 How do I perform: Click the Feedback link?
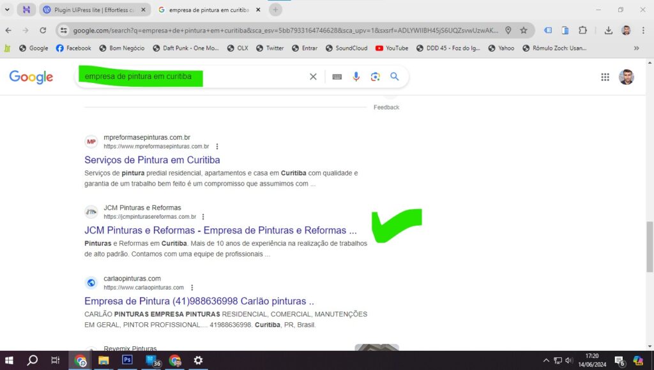[x=386, y=108]
